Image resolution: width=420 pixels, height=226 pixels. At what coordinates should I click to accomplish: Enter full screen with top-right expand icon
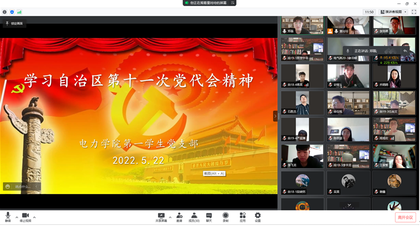pos(414,12)
